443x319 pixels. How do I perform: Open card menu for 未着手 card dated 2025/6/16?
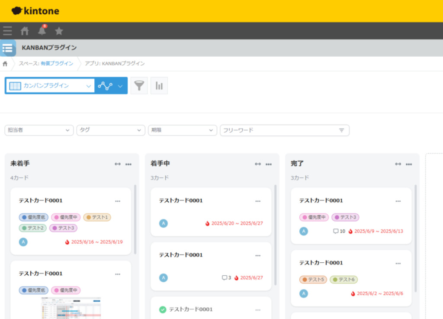click(x=118, y=201)
